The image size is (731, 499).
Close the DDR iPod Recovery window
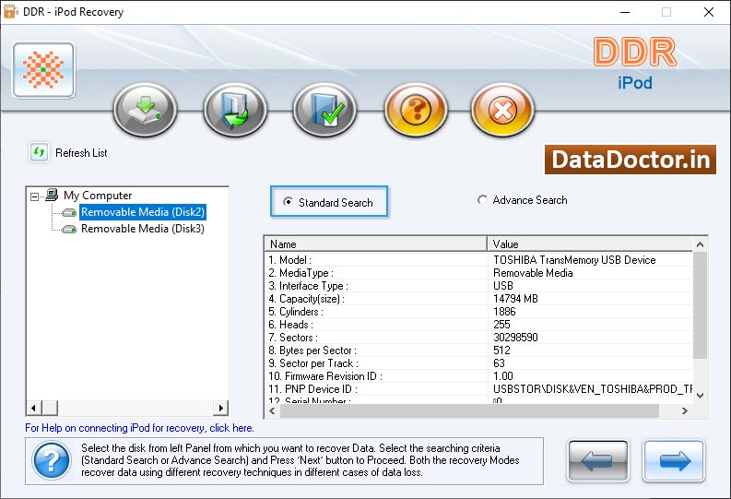point(709,12)
